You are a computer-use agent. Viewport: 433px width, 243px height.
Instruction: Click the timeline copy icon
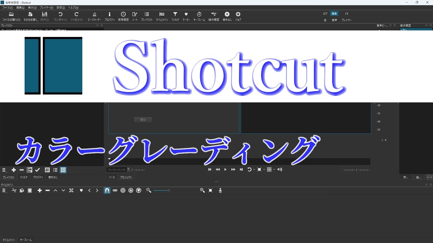(x=22, y=190)
